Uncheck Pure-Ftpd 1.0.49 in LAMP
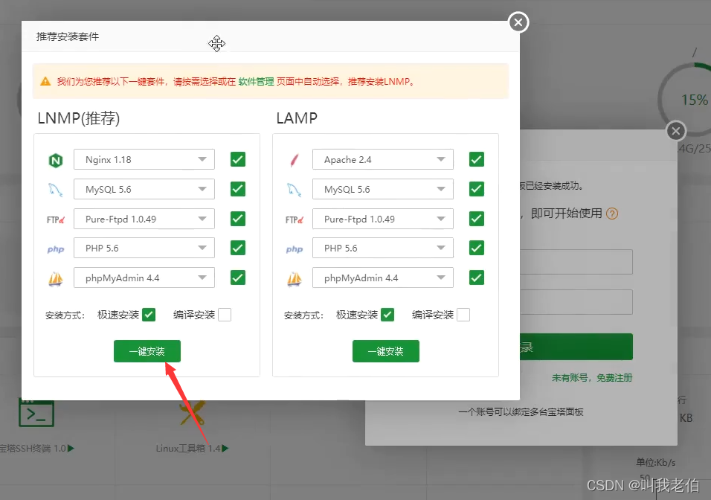 tap(477, 219)
